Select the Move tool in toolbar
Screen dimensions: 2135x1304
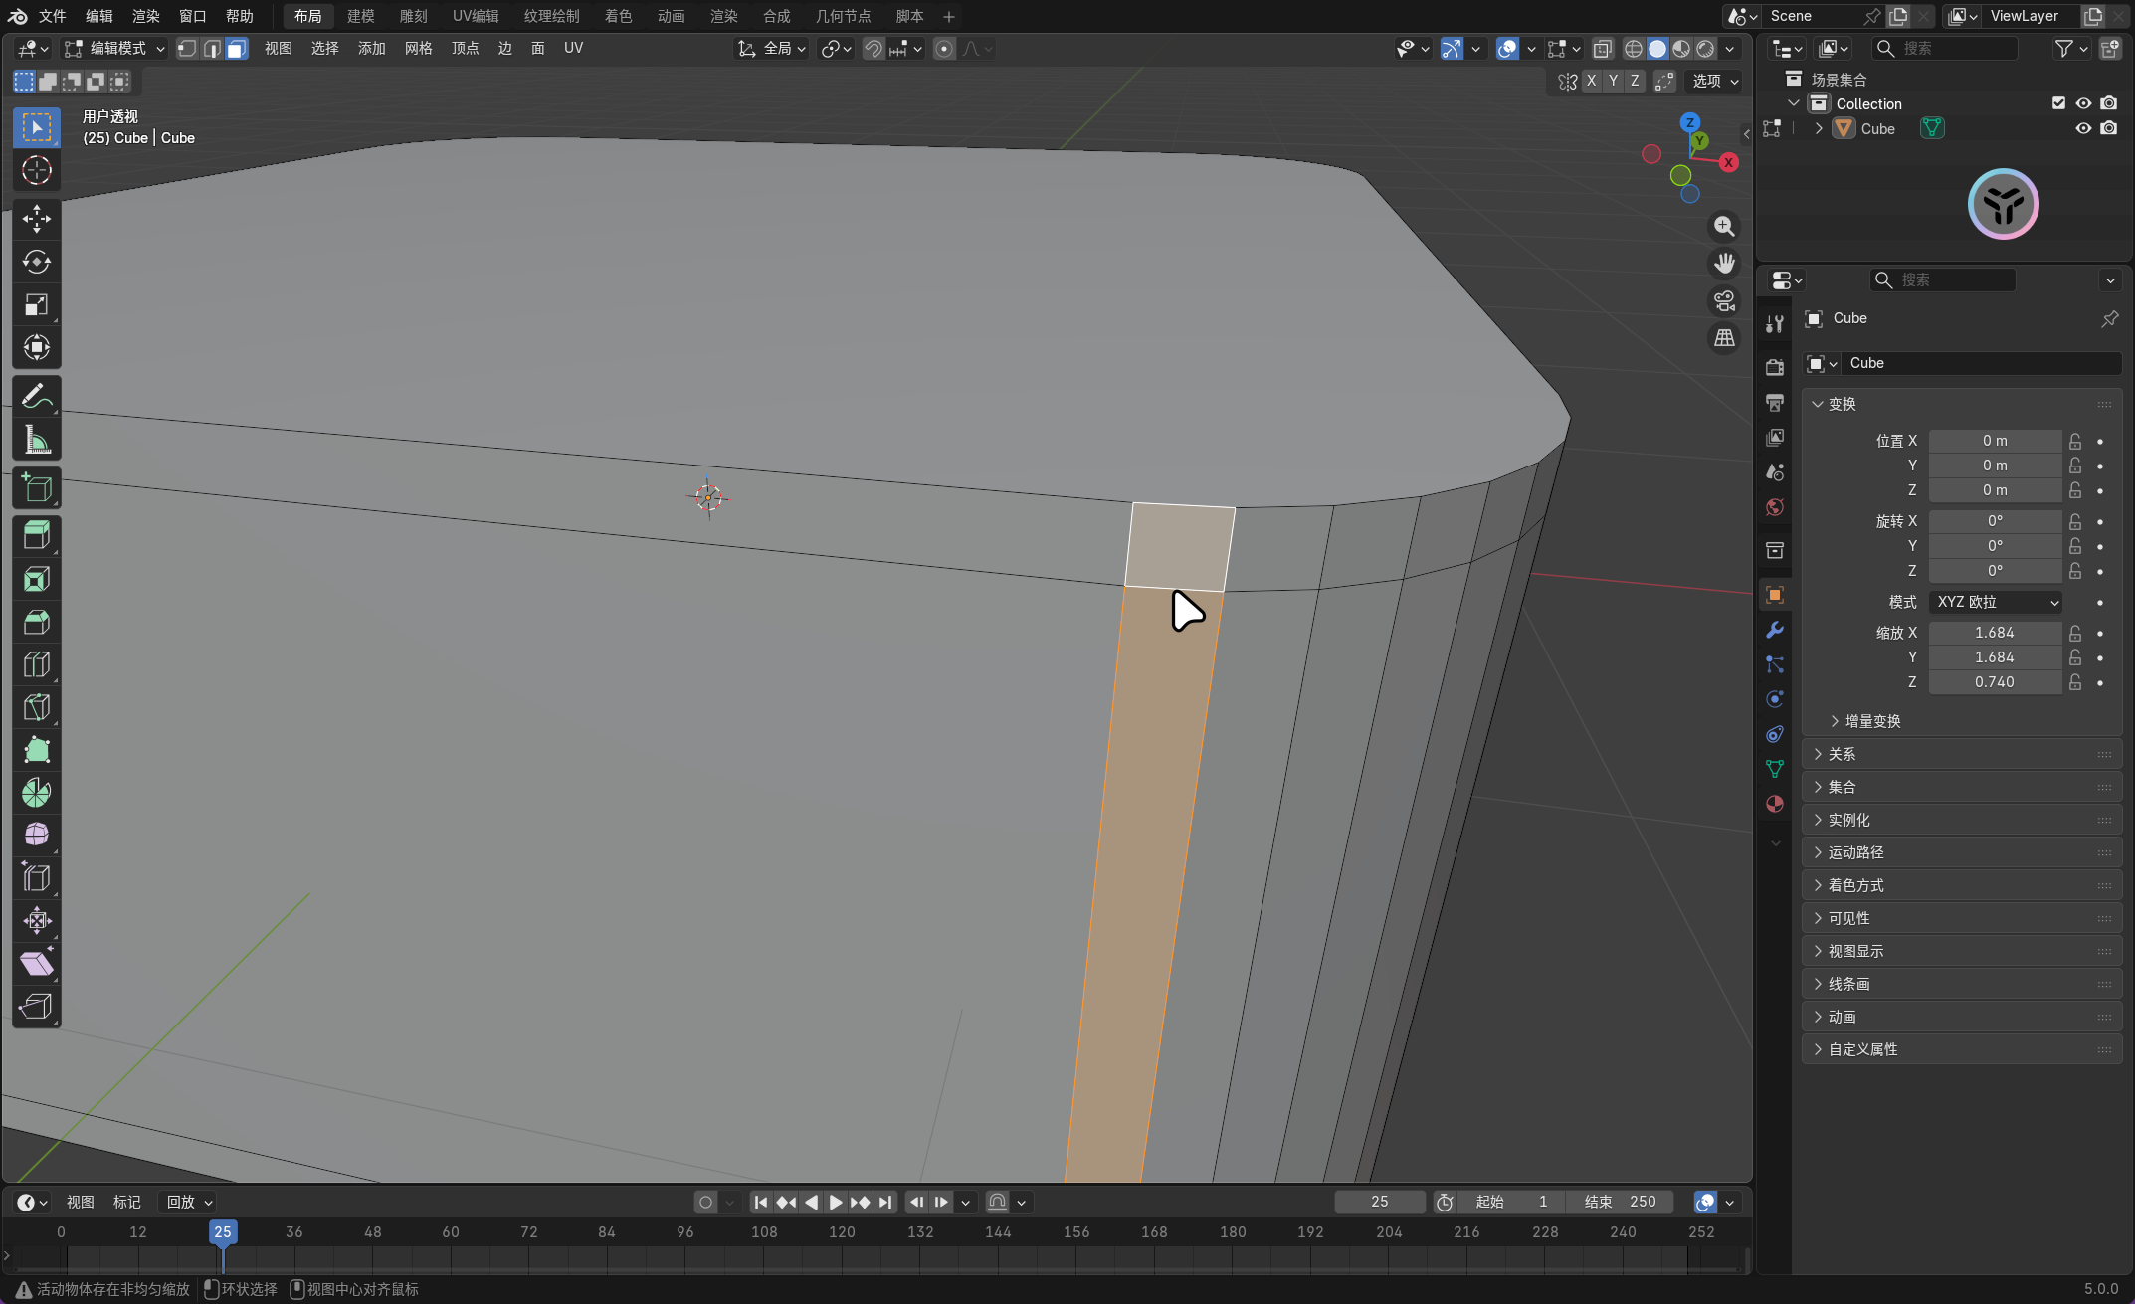pyautogui.click(x=37, y=219)
